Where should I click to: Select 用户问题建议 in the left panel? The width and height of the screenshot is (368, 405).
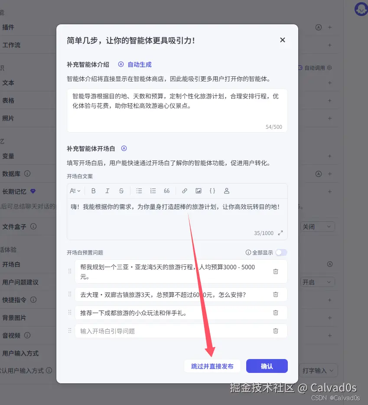coord(20,282)
